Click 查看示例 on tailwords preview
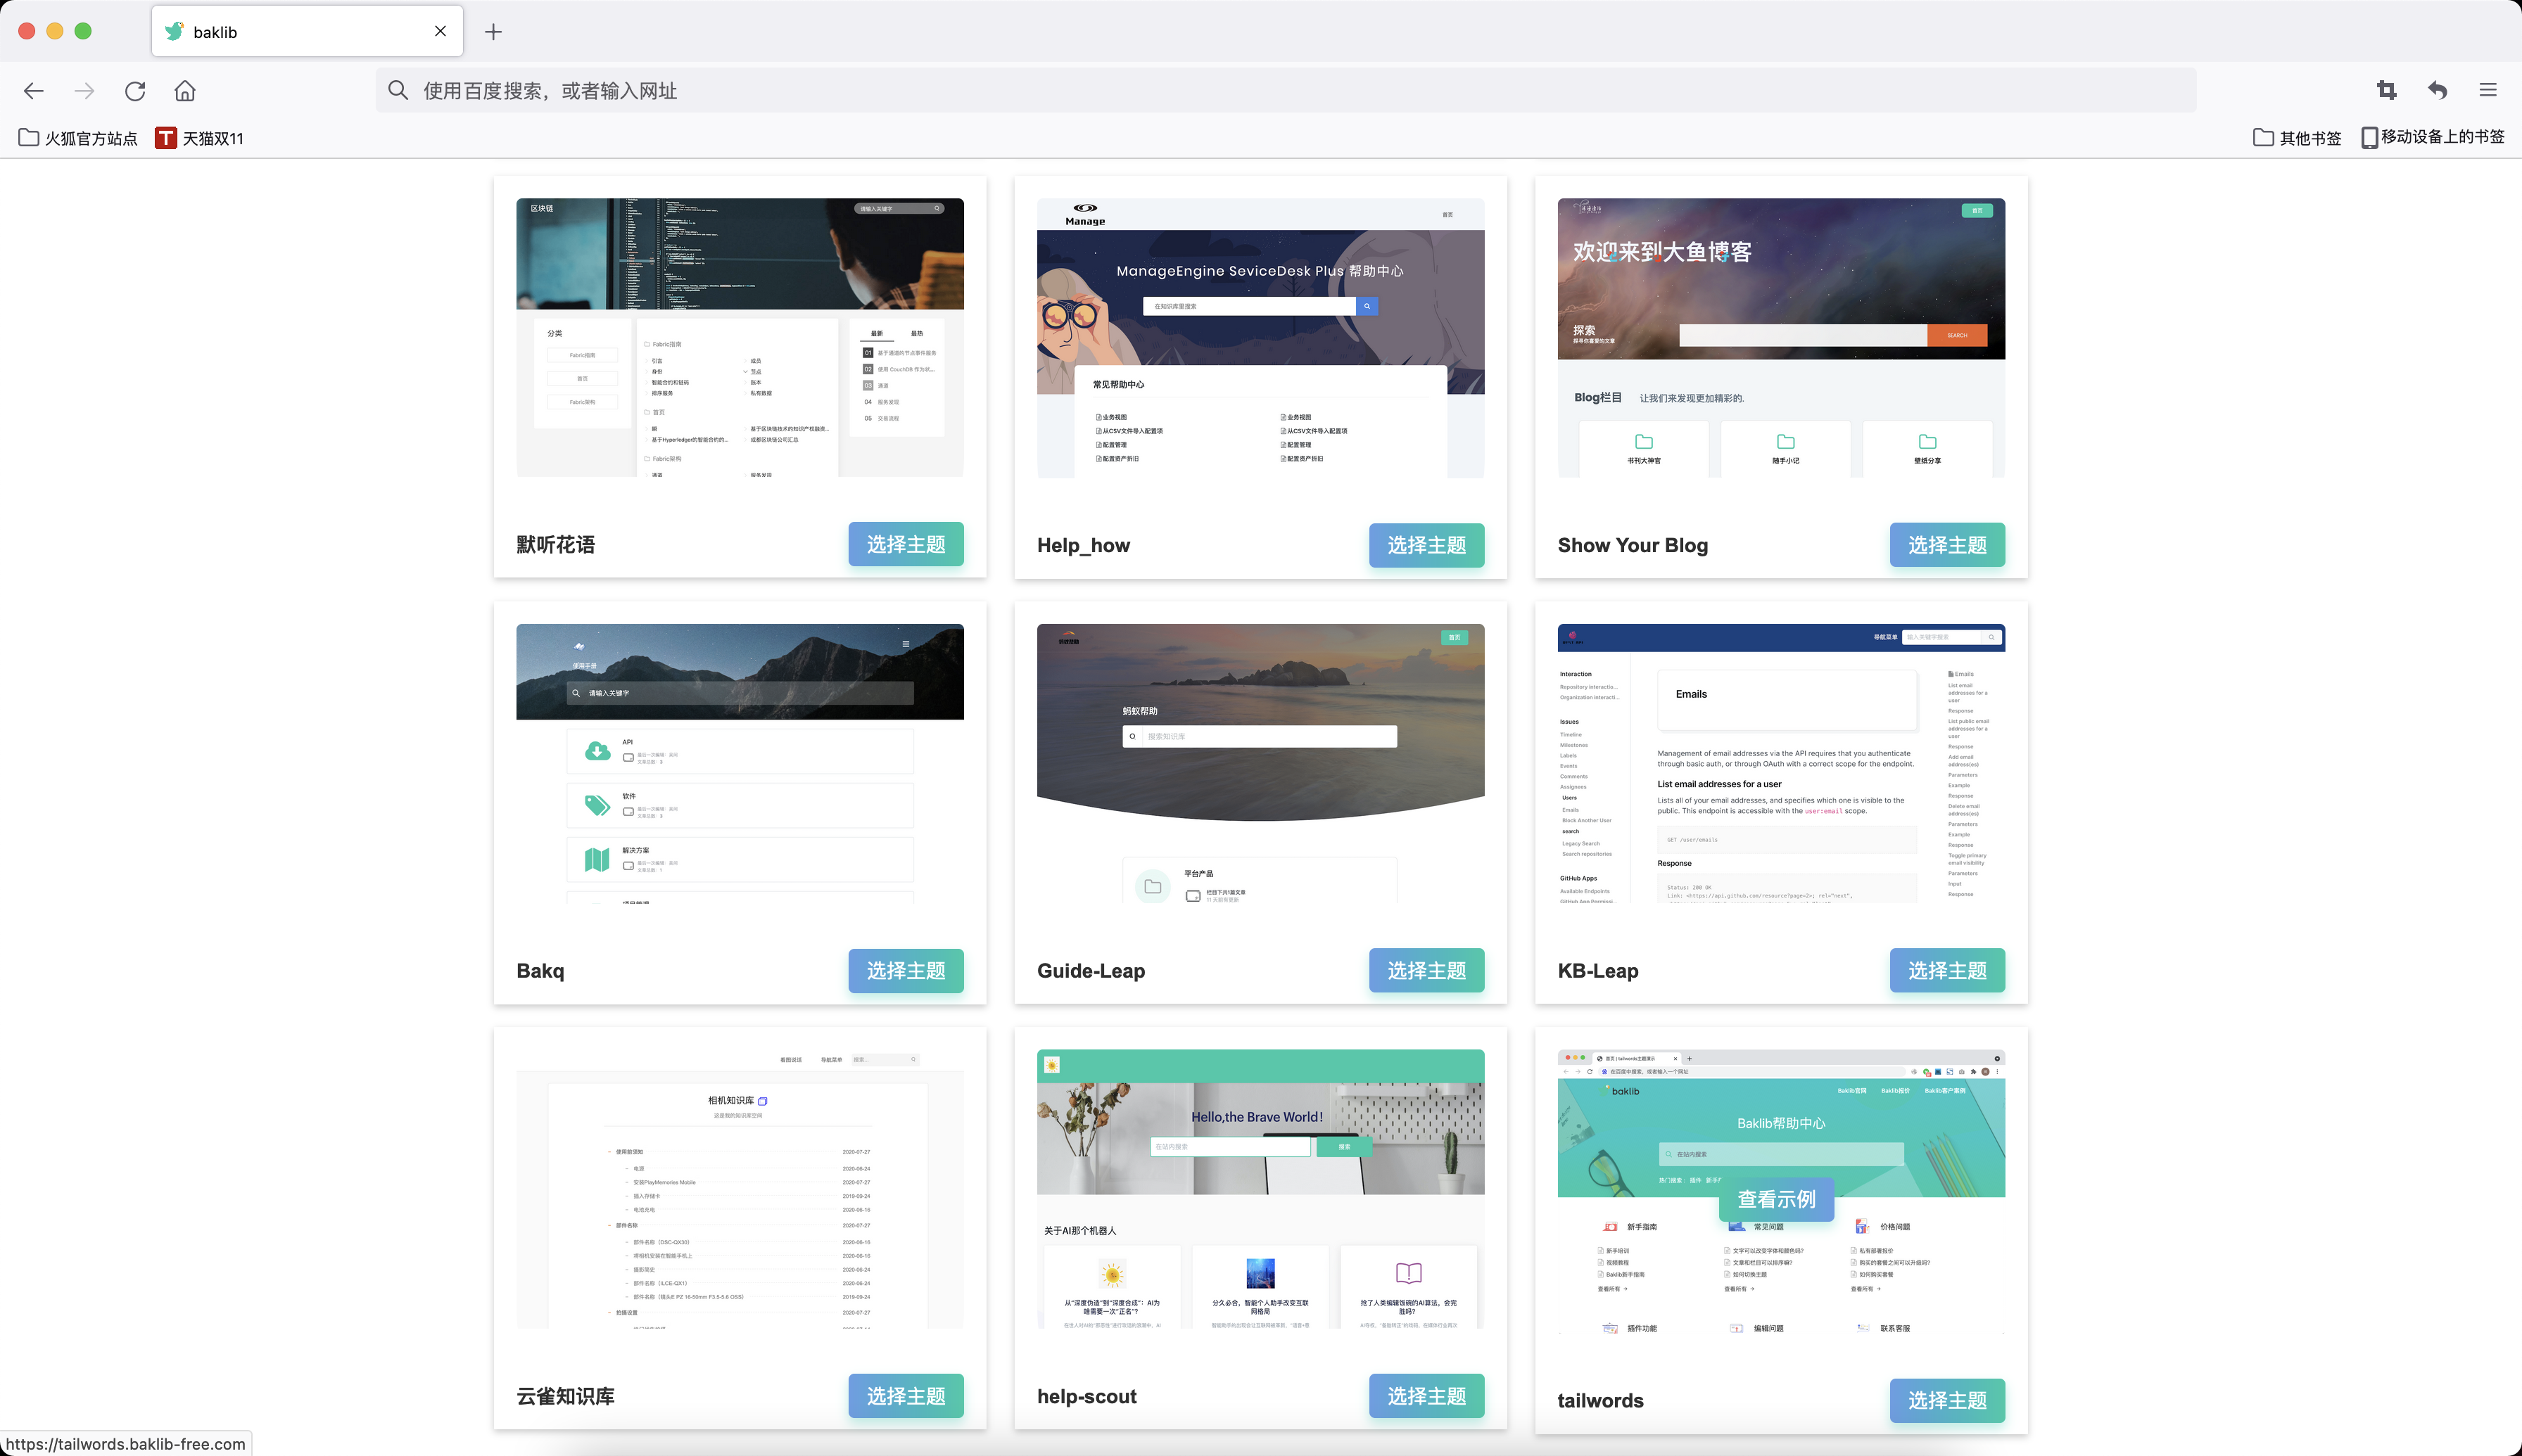 1775,1199
